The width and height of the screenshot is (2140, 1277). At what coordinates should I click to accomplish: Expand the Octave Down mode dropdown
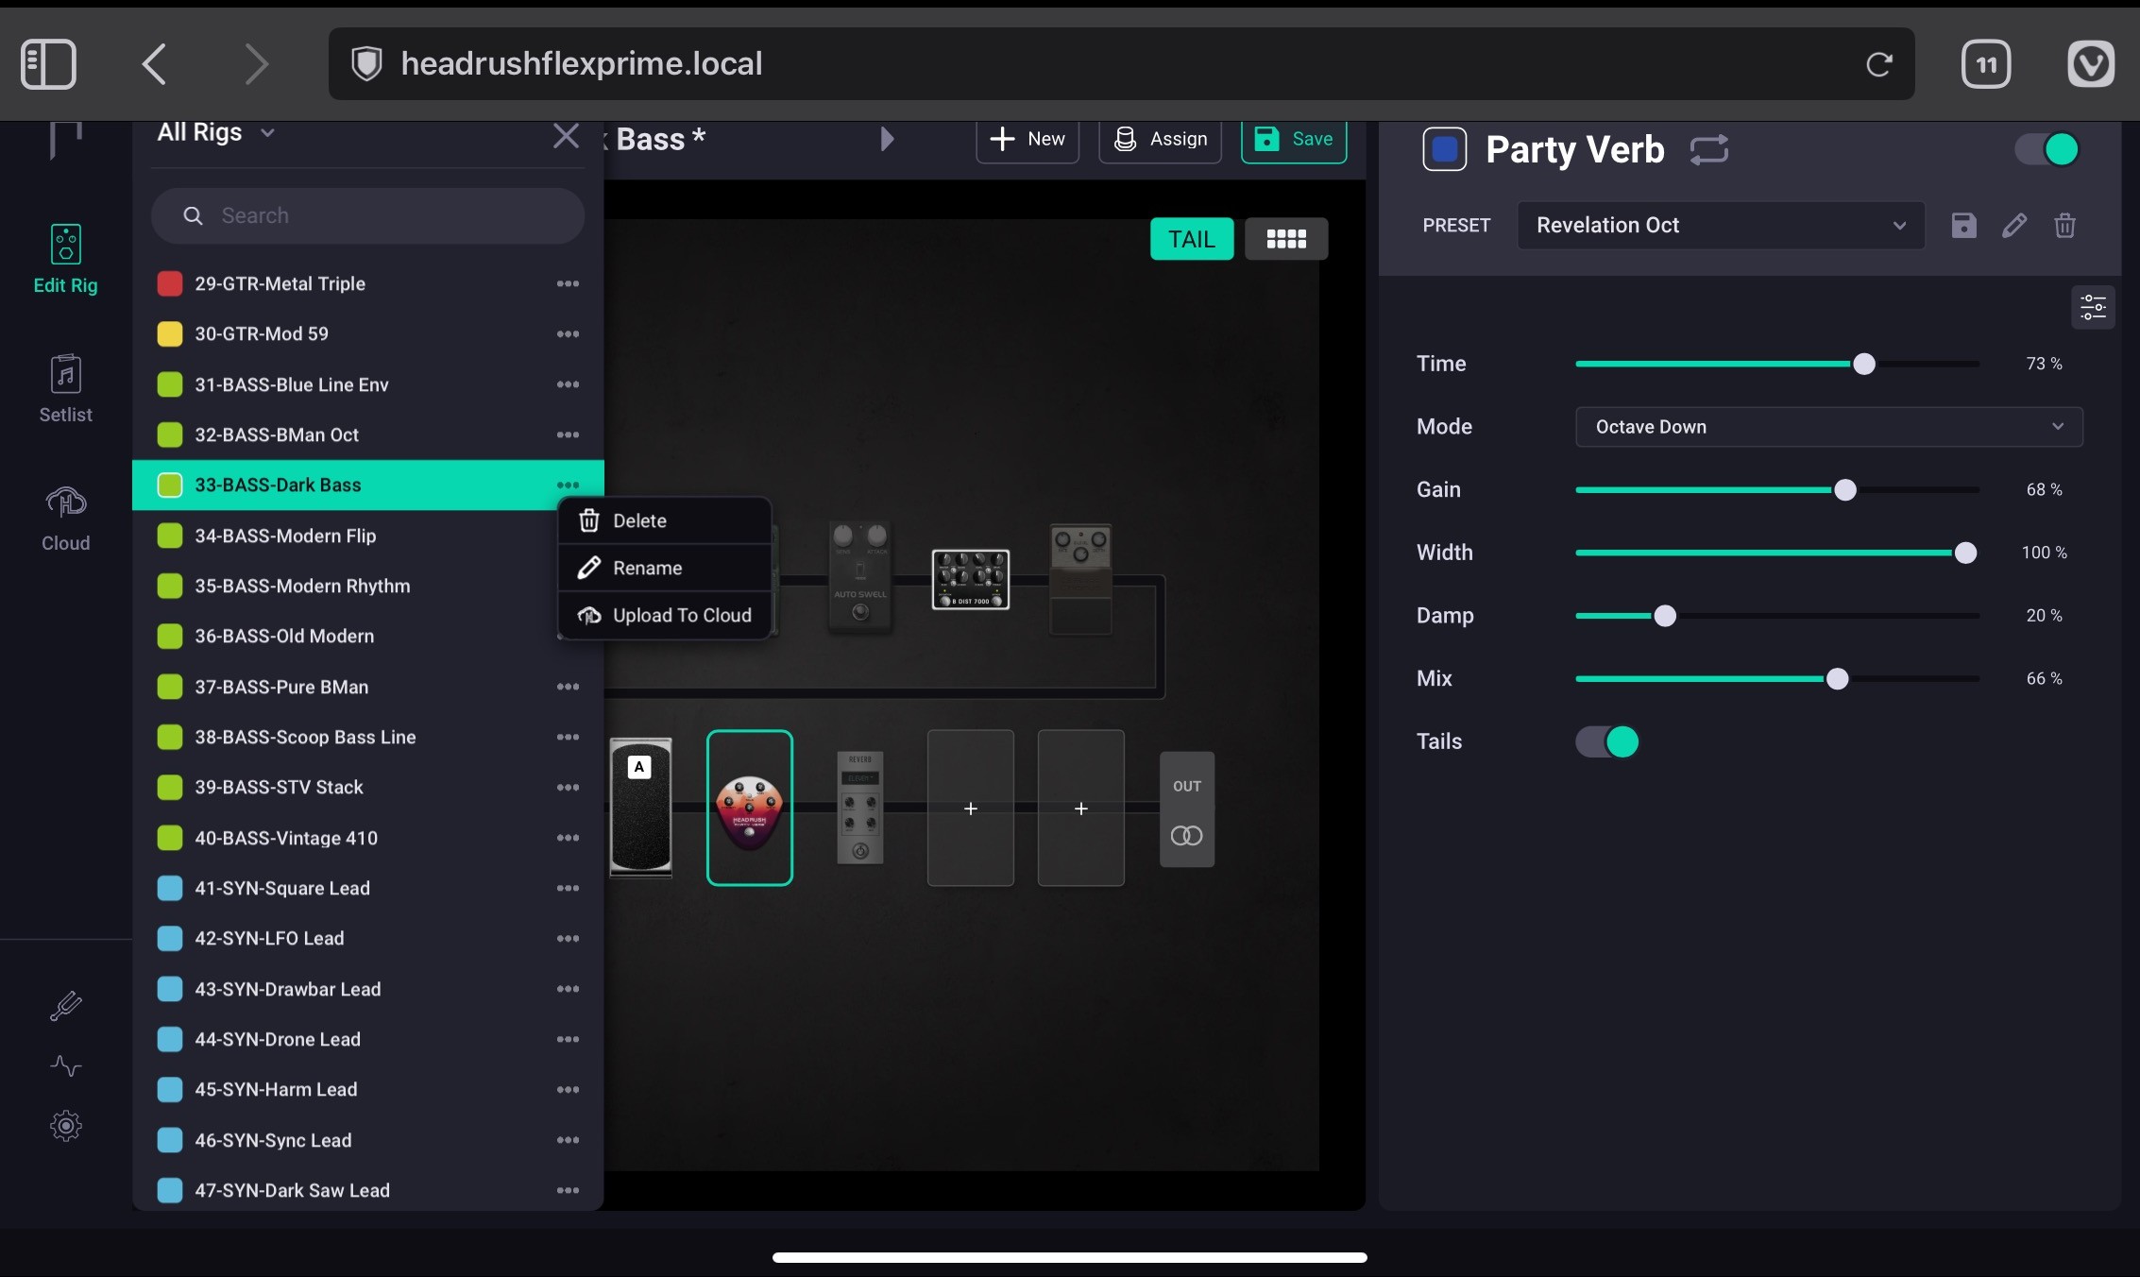coord(1828,427)
